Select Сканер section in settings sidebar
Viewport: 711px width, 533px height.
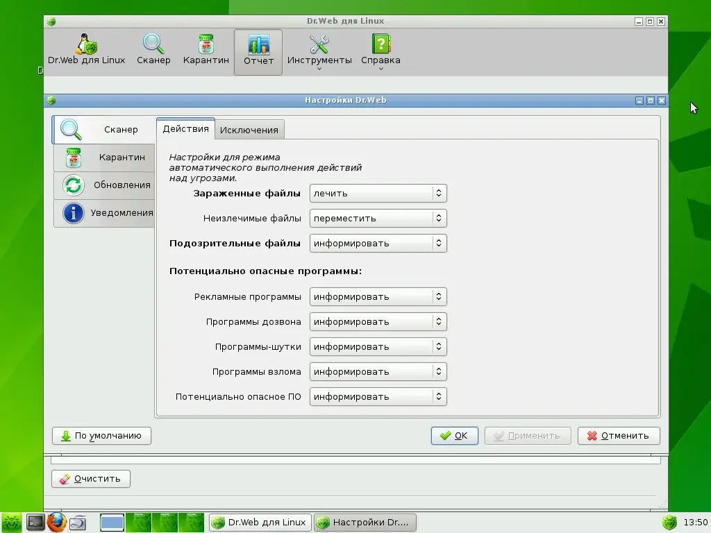click(x=104, y=130)
